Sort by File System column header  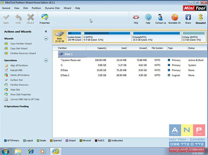click(x=157, y=48)
